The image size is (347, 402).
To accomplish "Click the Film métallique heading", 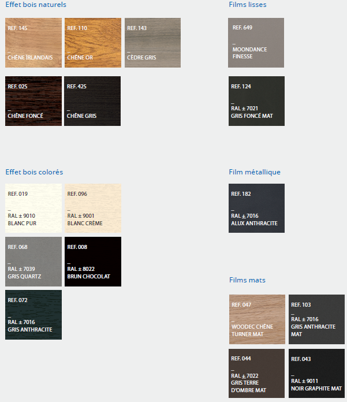I will pos(255,172).
